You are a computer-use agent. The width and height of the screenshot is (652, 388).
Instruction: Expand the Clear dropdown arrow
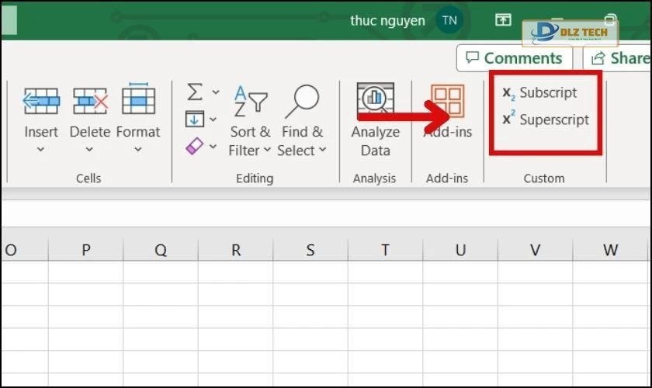tap(215, 146)
